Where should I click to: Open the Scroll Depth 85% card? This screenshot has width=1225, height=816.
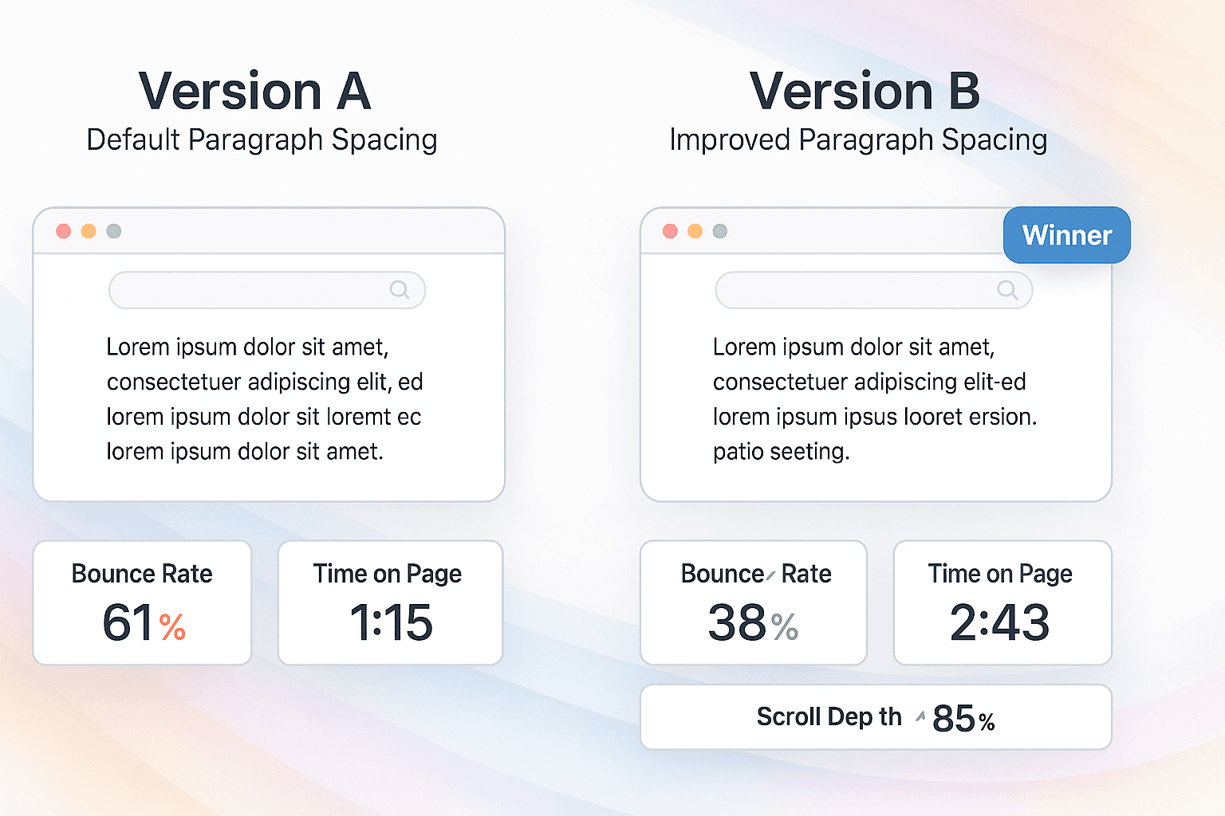pos(876,717)
